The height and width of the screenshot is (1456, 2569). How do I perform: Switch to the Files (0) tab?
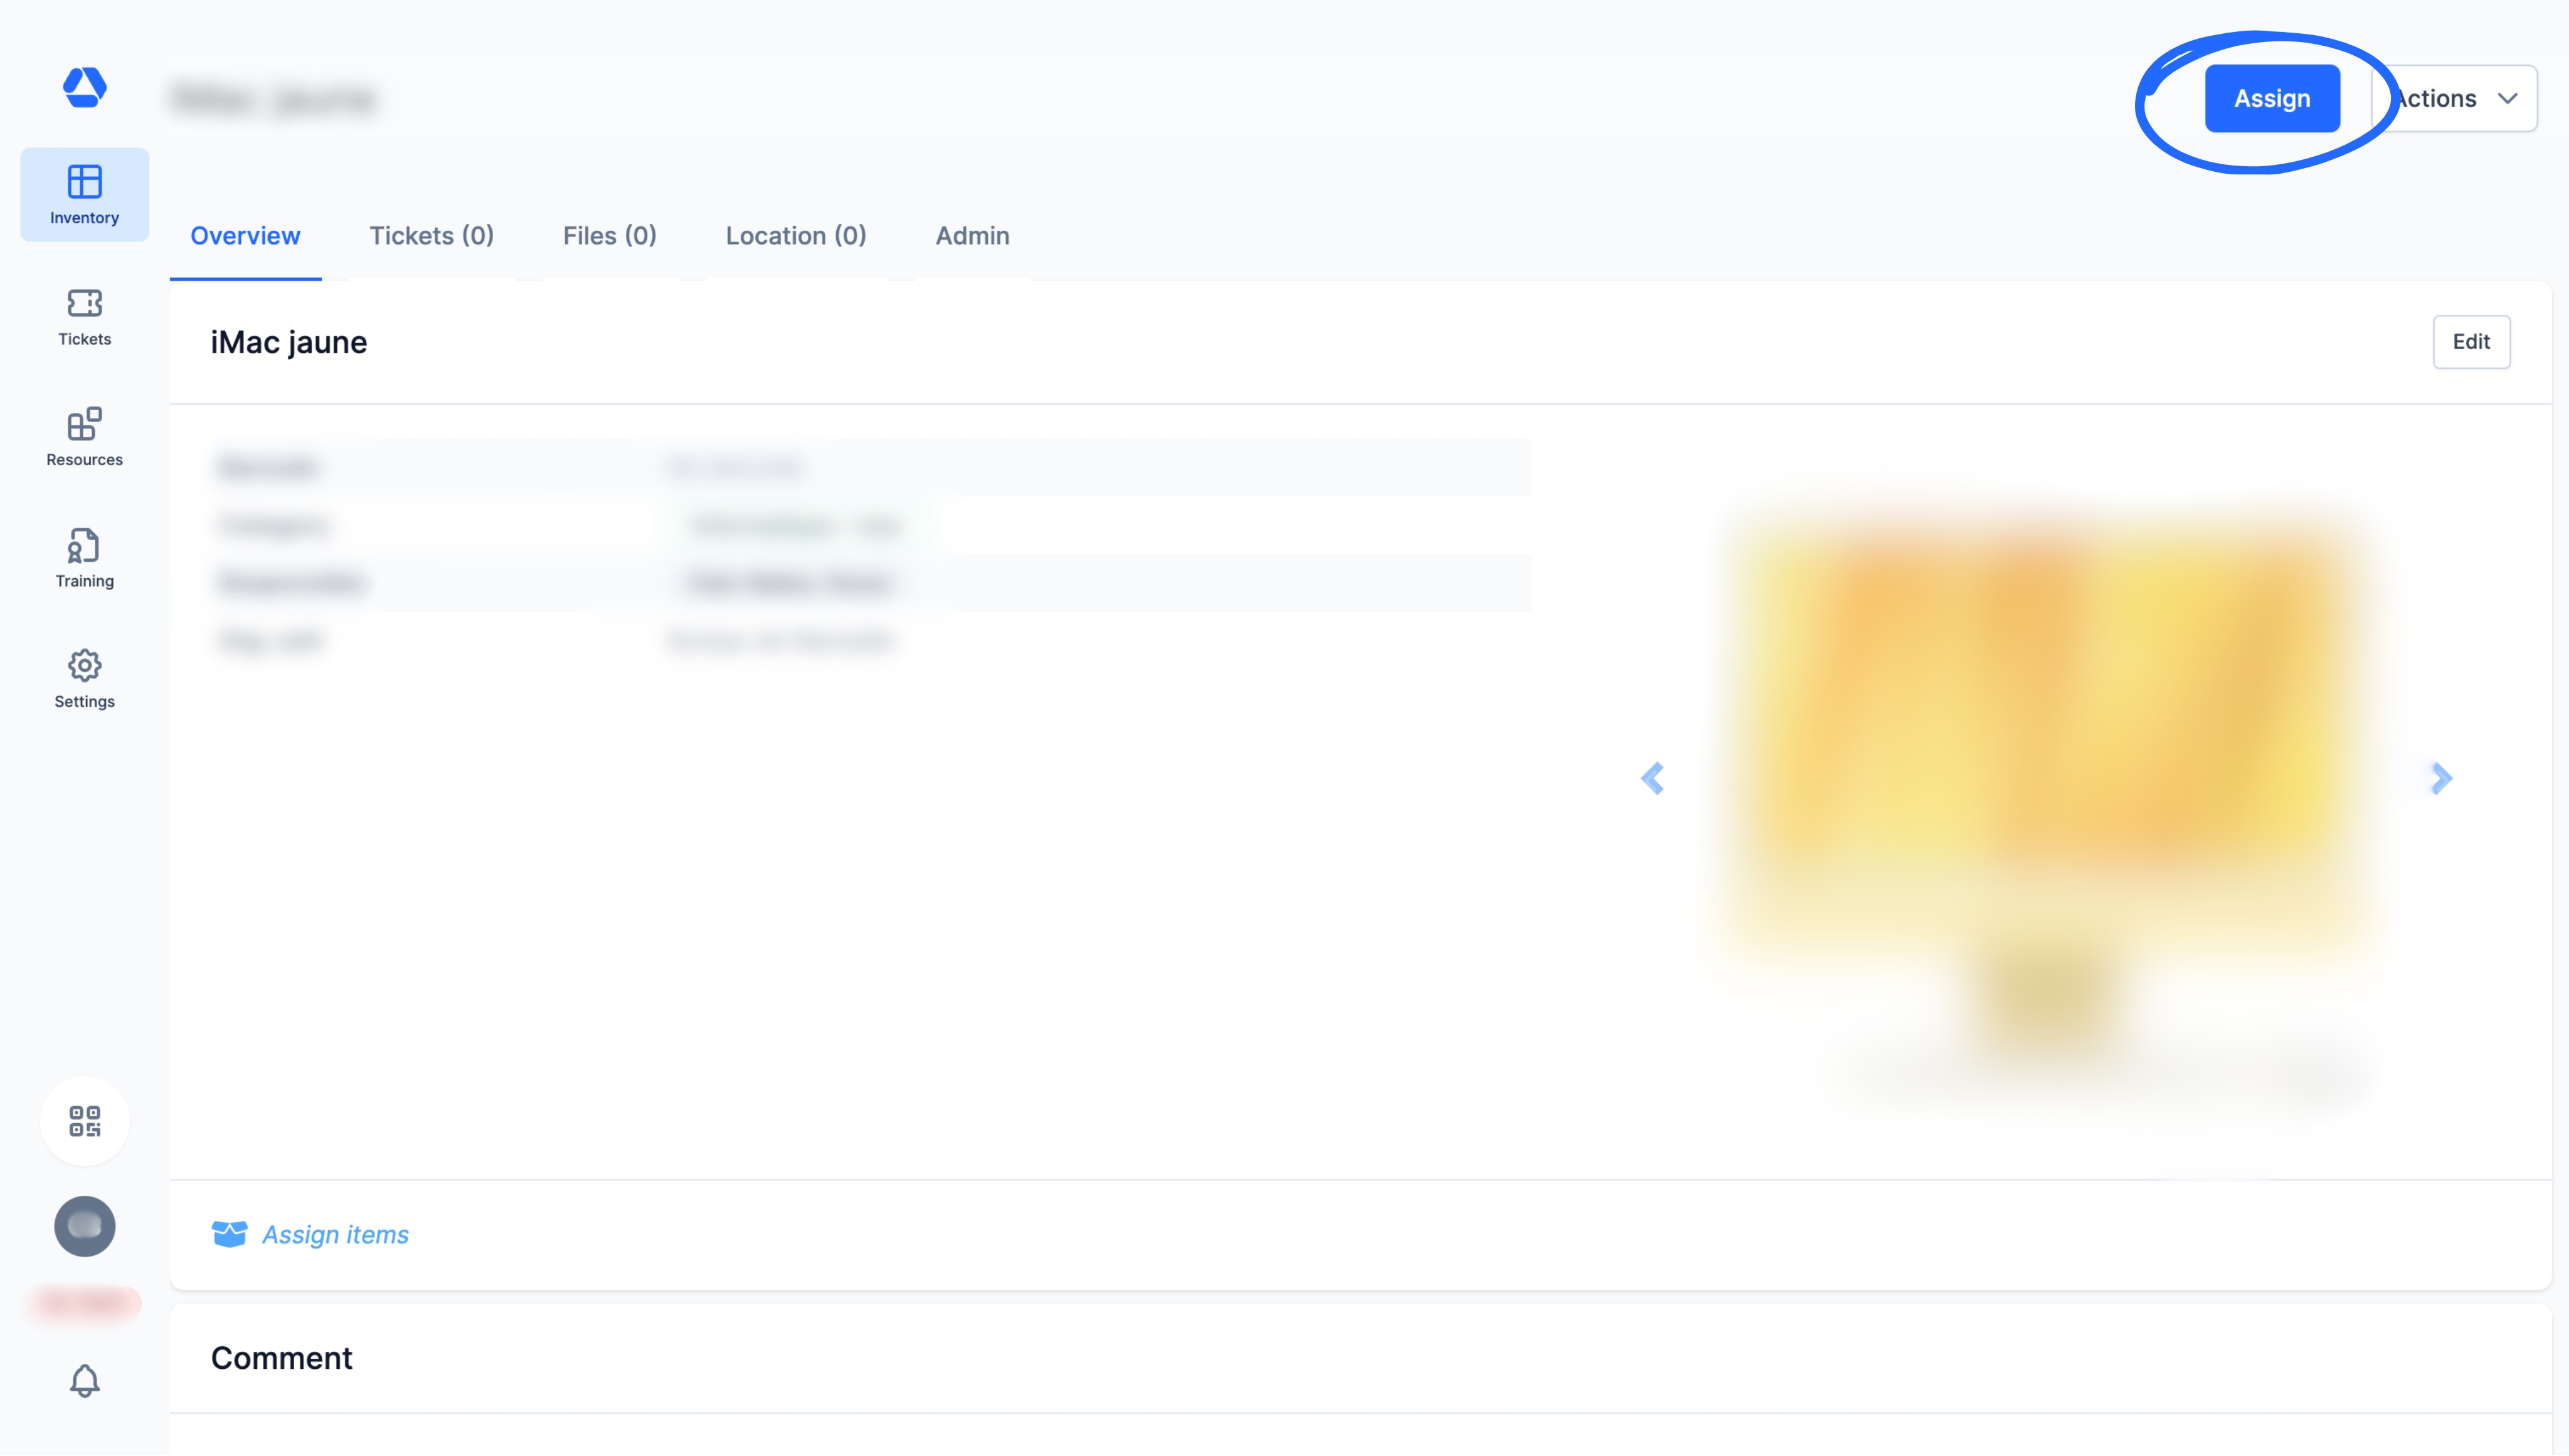coord(609,236)
